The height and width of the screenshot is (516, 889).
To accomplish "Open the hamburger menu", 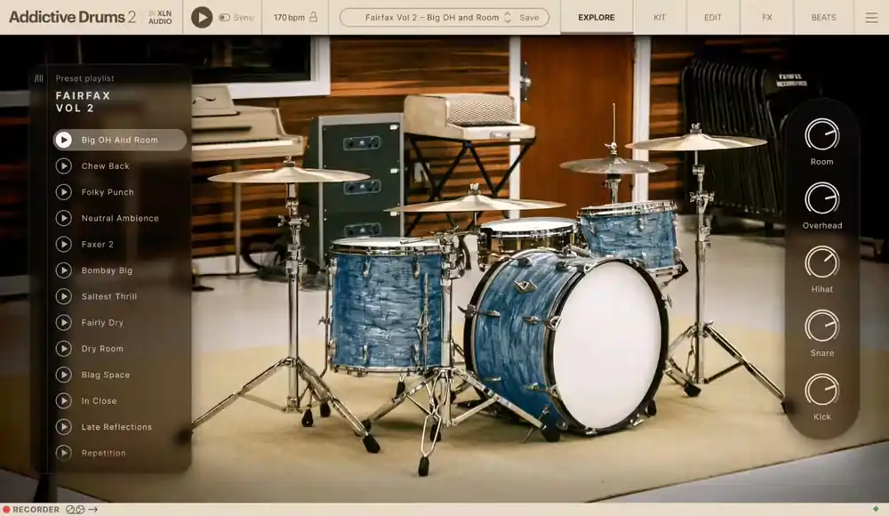I will point(871,18).
